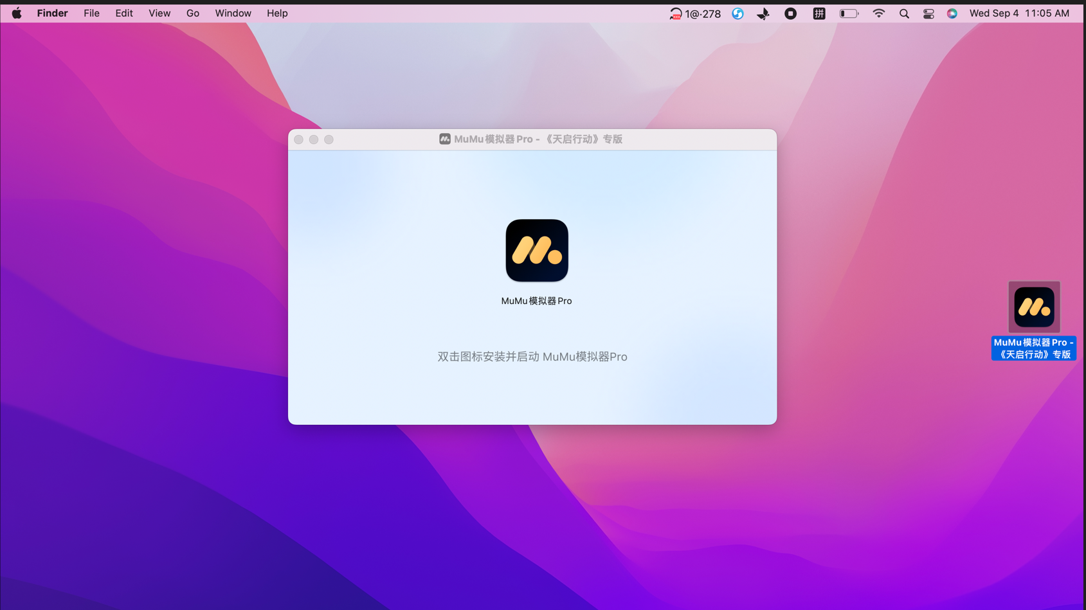Screen dimensions: 1086x610
Task: Open the Window menu
Action: [x=233, y=13]
